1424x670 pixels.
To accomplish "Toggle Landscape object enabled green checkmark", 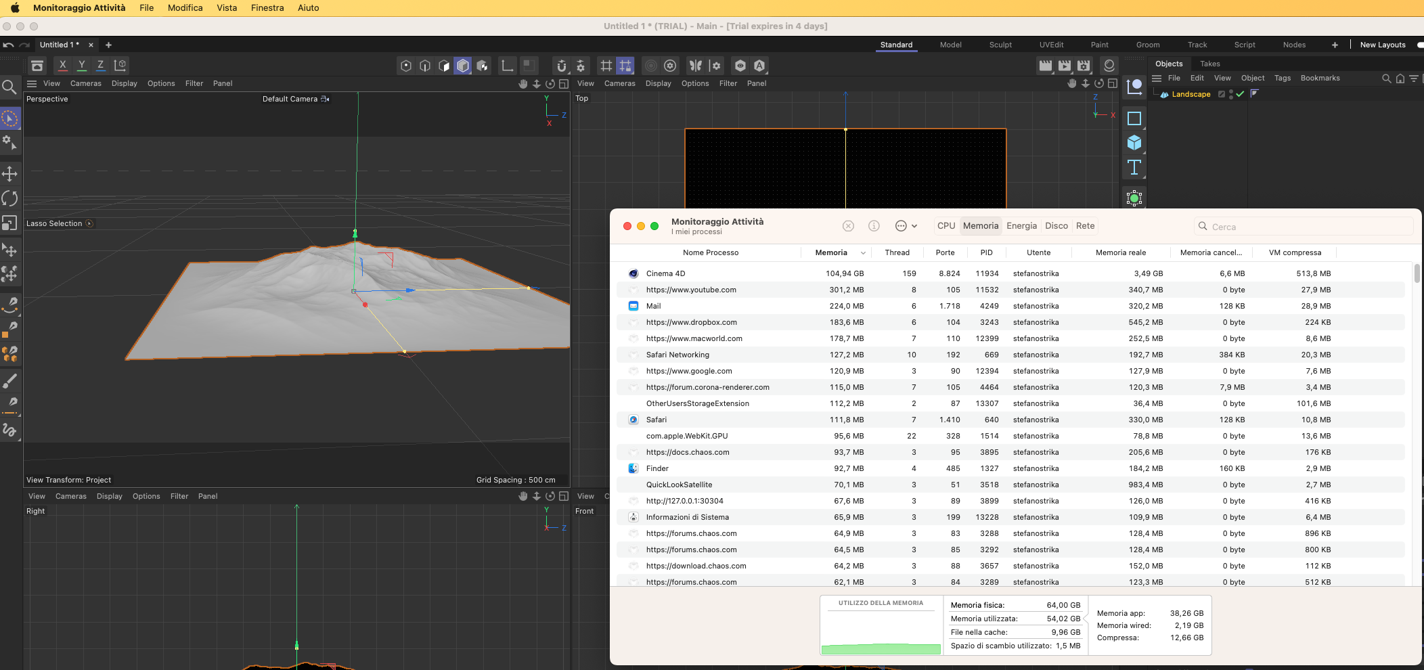I will coord(1240,95).
